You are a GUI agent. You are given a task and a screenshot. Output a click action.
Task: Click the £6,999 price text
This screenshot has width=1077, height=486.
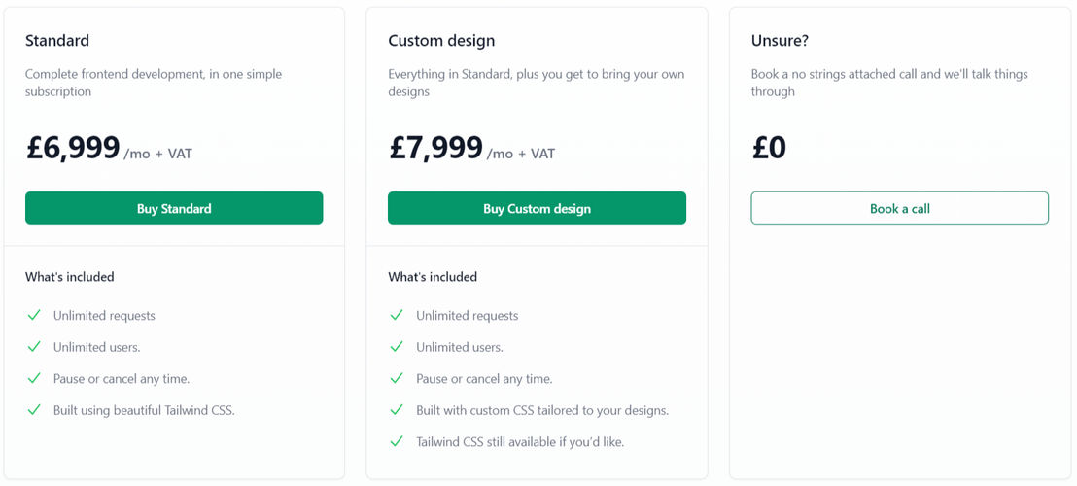click(x=73, y=149)
